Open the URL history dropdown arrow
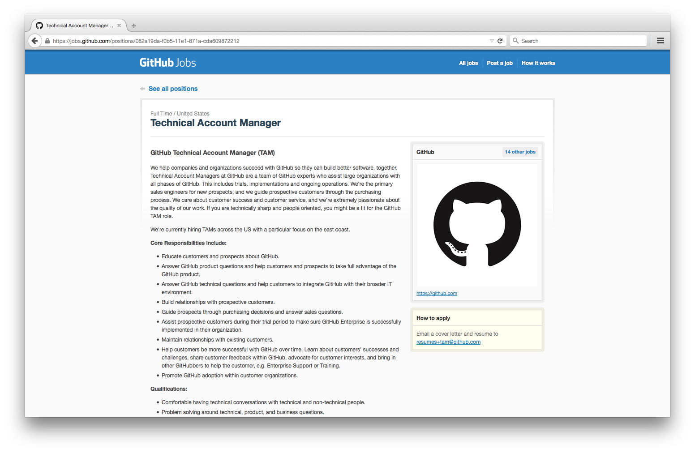Image resolution: width=695 pixels, height=453 pixels. [x=492, y=41]
